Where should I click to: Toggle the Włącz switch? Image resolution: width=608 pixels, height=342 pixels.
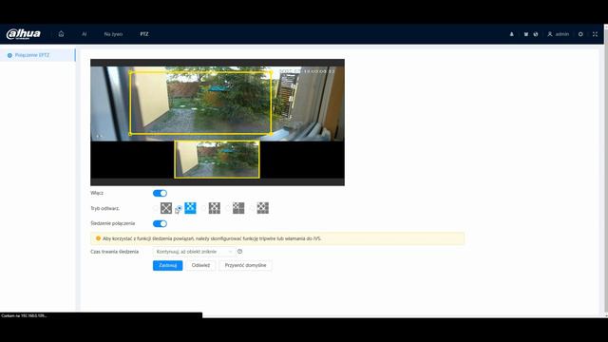click(x=160, y=193)
